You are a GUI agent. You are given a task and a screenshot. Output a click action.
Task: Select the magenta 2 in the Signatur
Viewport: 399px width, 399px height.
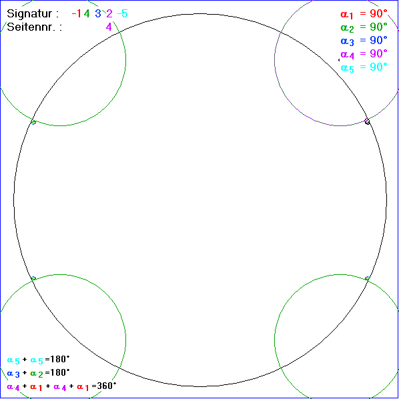pos(109,13)
